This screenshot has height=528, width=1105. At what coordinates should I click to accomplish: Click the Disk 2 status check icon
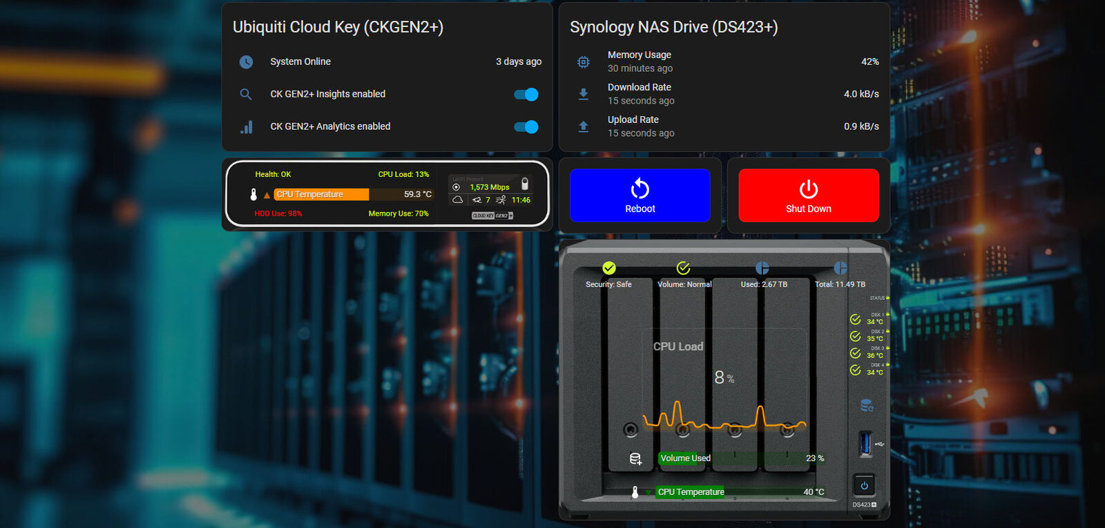[855, 336]
